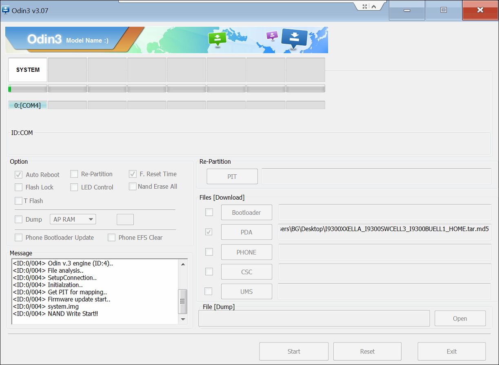This screenshot has height=365, width=499.
Task: Click the PIT file path field
Action: coord(376,176)
